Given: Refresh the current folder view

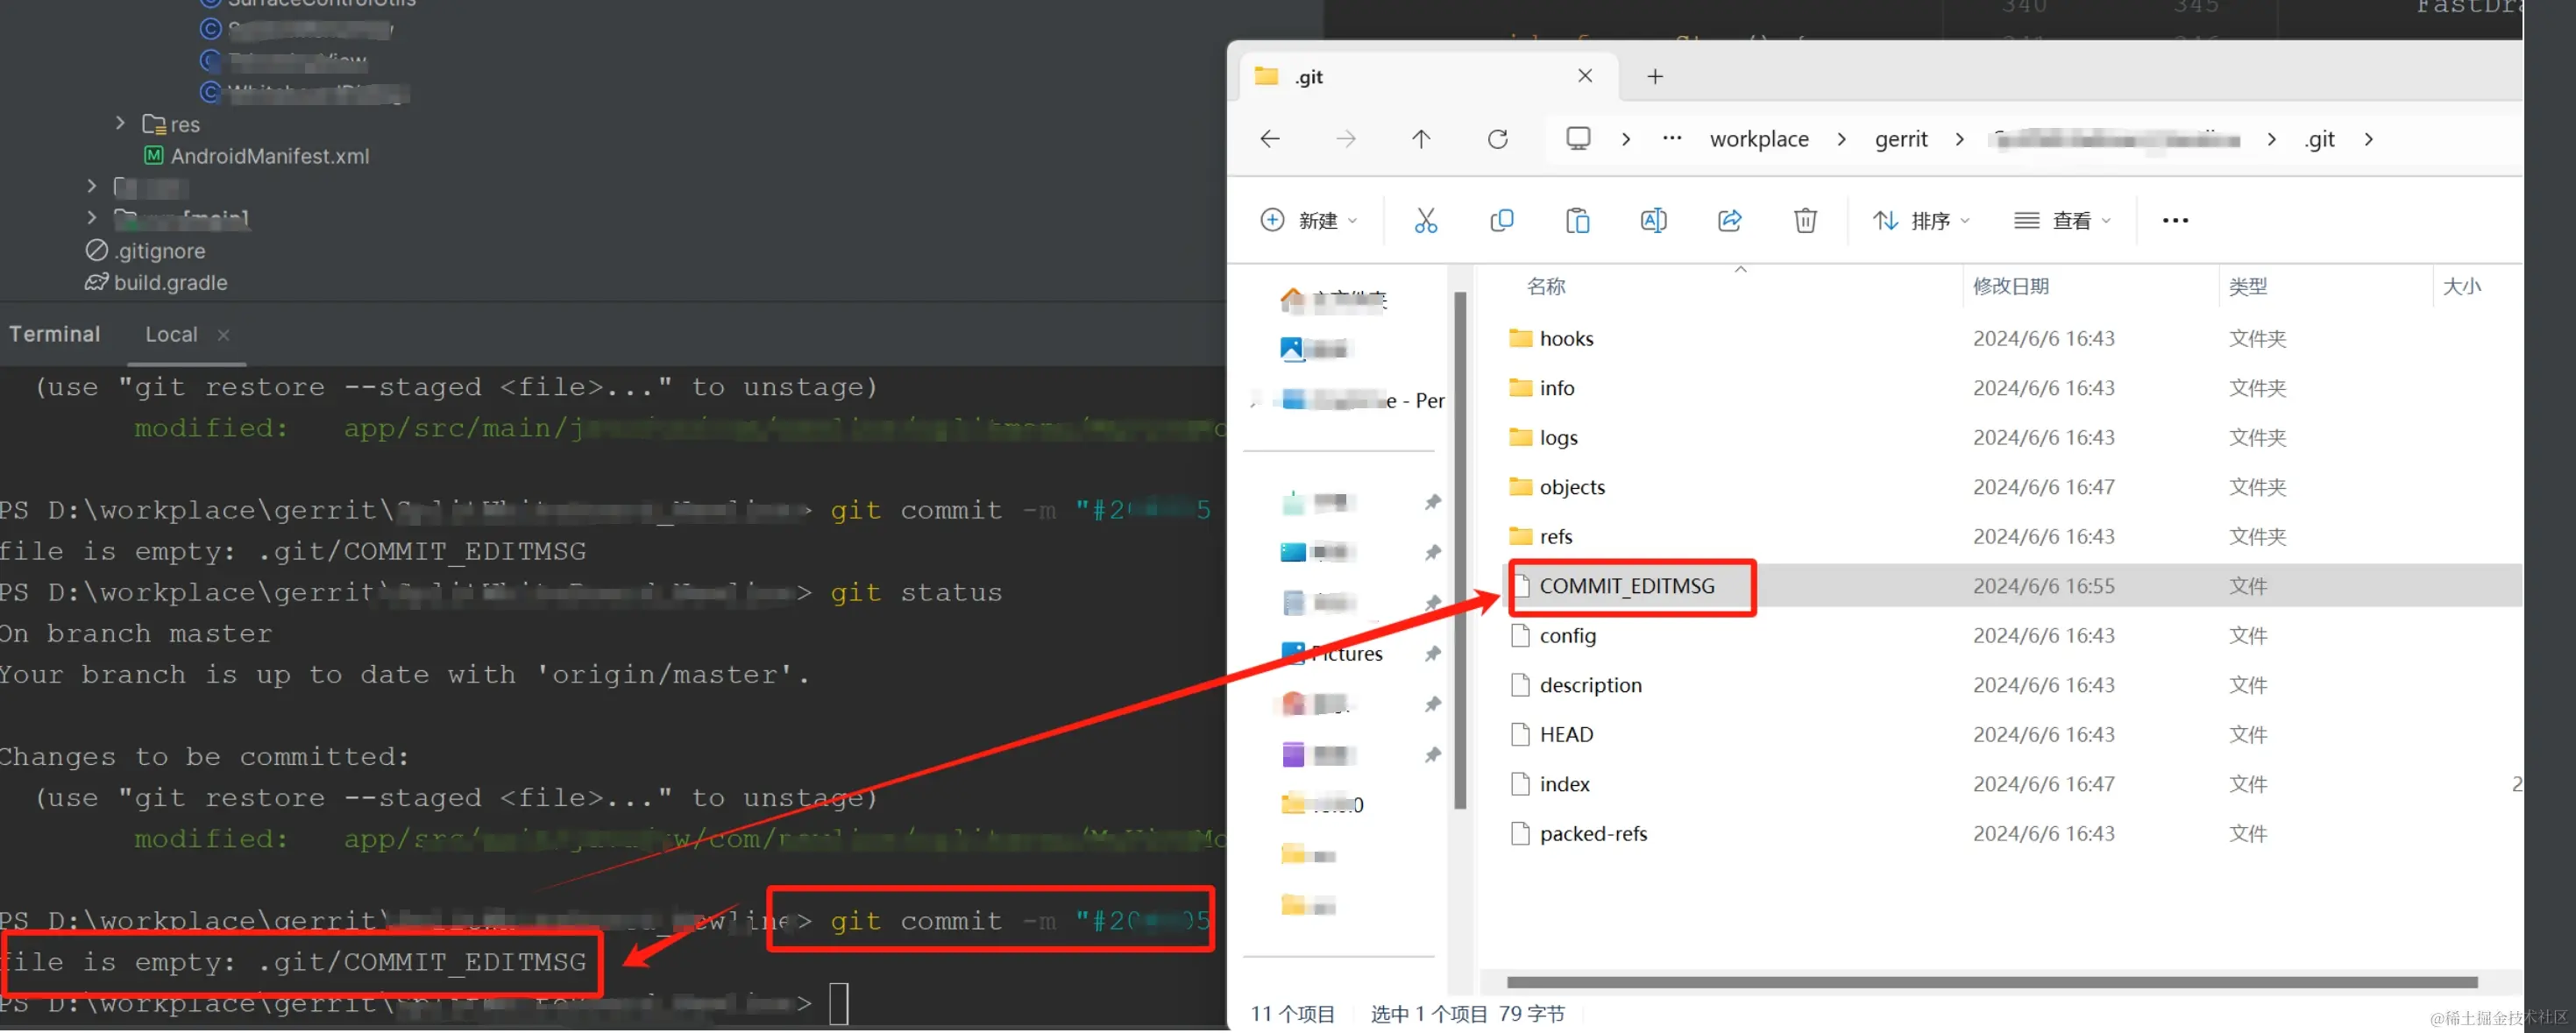Looking at the screenshot, I should [1497, 138].
